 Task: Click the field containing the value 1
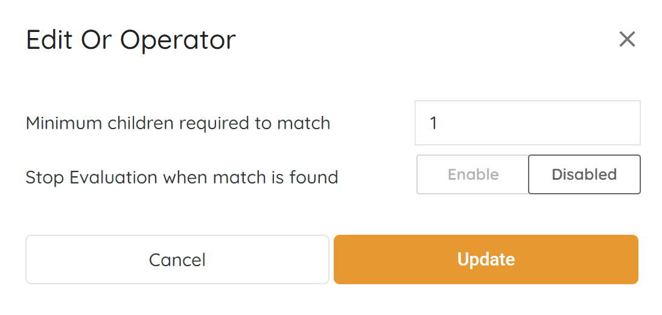527,123
